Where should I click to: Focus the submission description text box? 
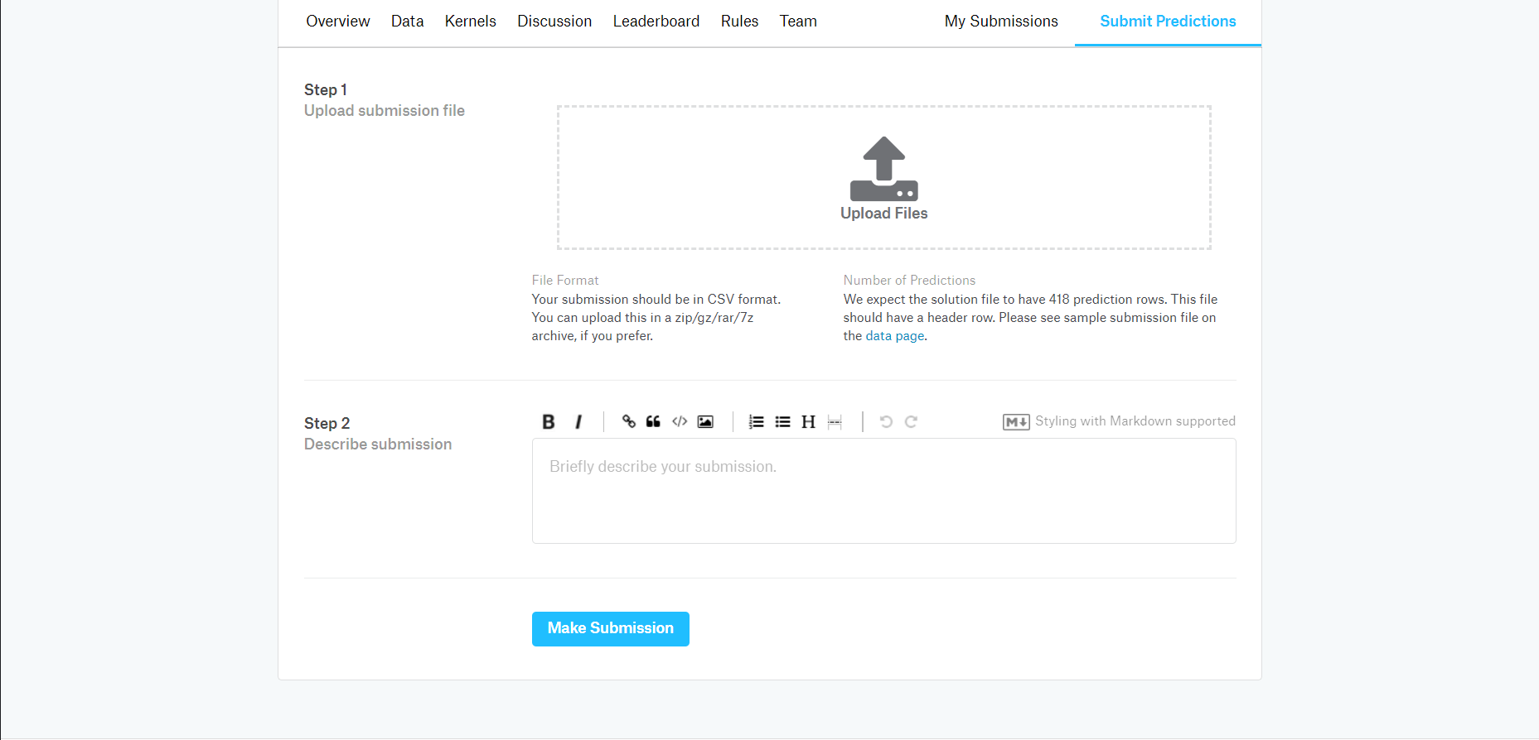point(884,491)
